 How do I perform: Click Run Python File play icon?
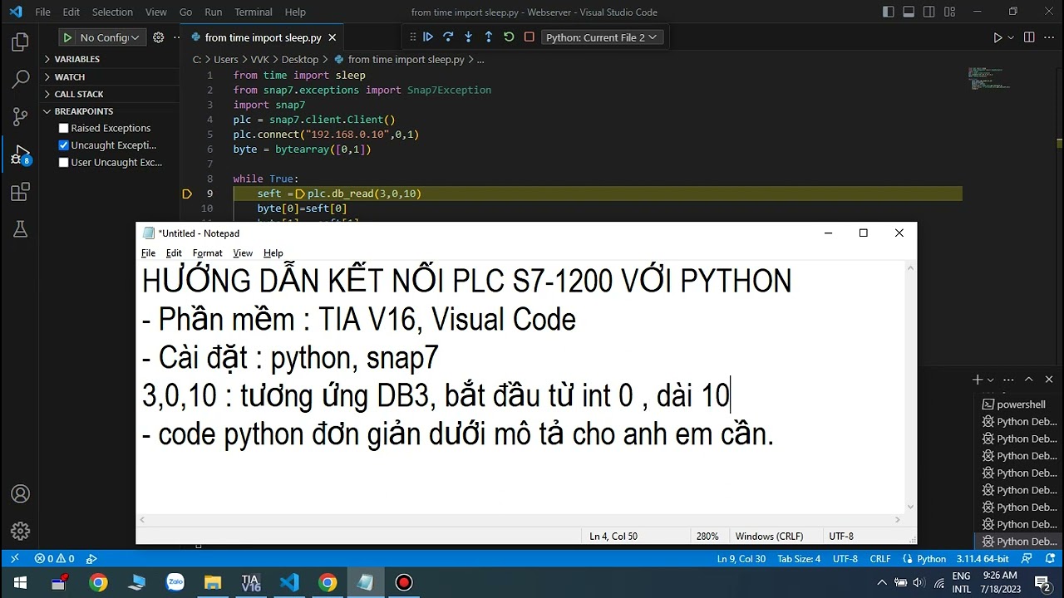coord(997,37)
